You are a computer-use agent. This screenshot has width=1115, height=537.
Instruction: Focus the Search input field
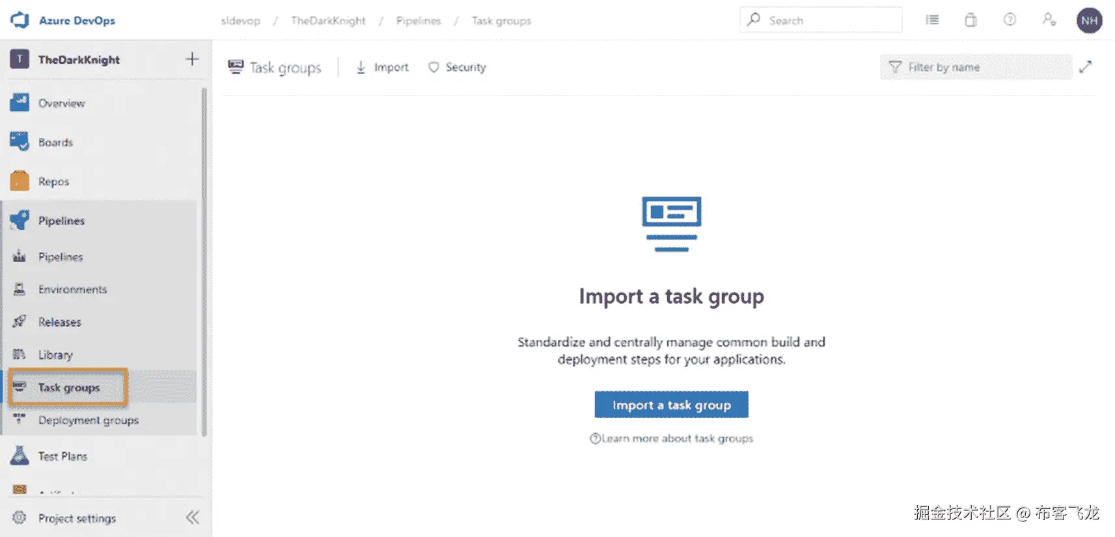[821, 20]
